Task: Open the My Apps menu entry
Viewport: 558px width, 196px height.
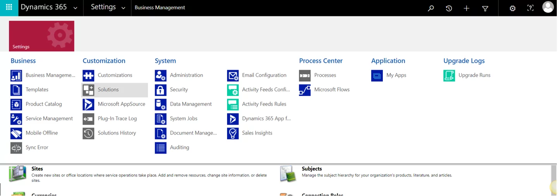Action: 396,75
